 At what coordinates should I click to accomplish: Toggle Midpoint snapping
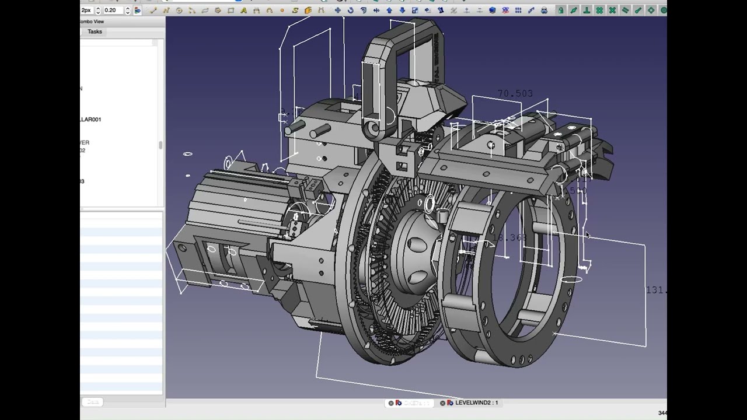pos(574,10)
